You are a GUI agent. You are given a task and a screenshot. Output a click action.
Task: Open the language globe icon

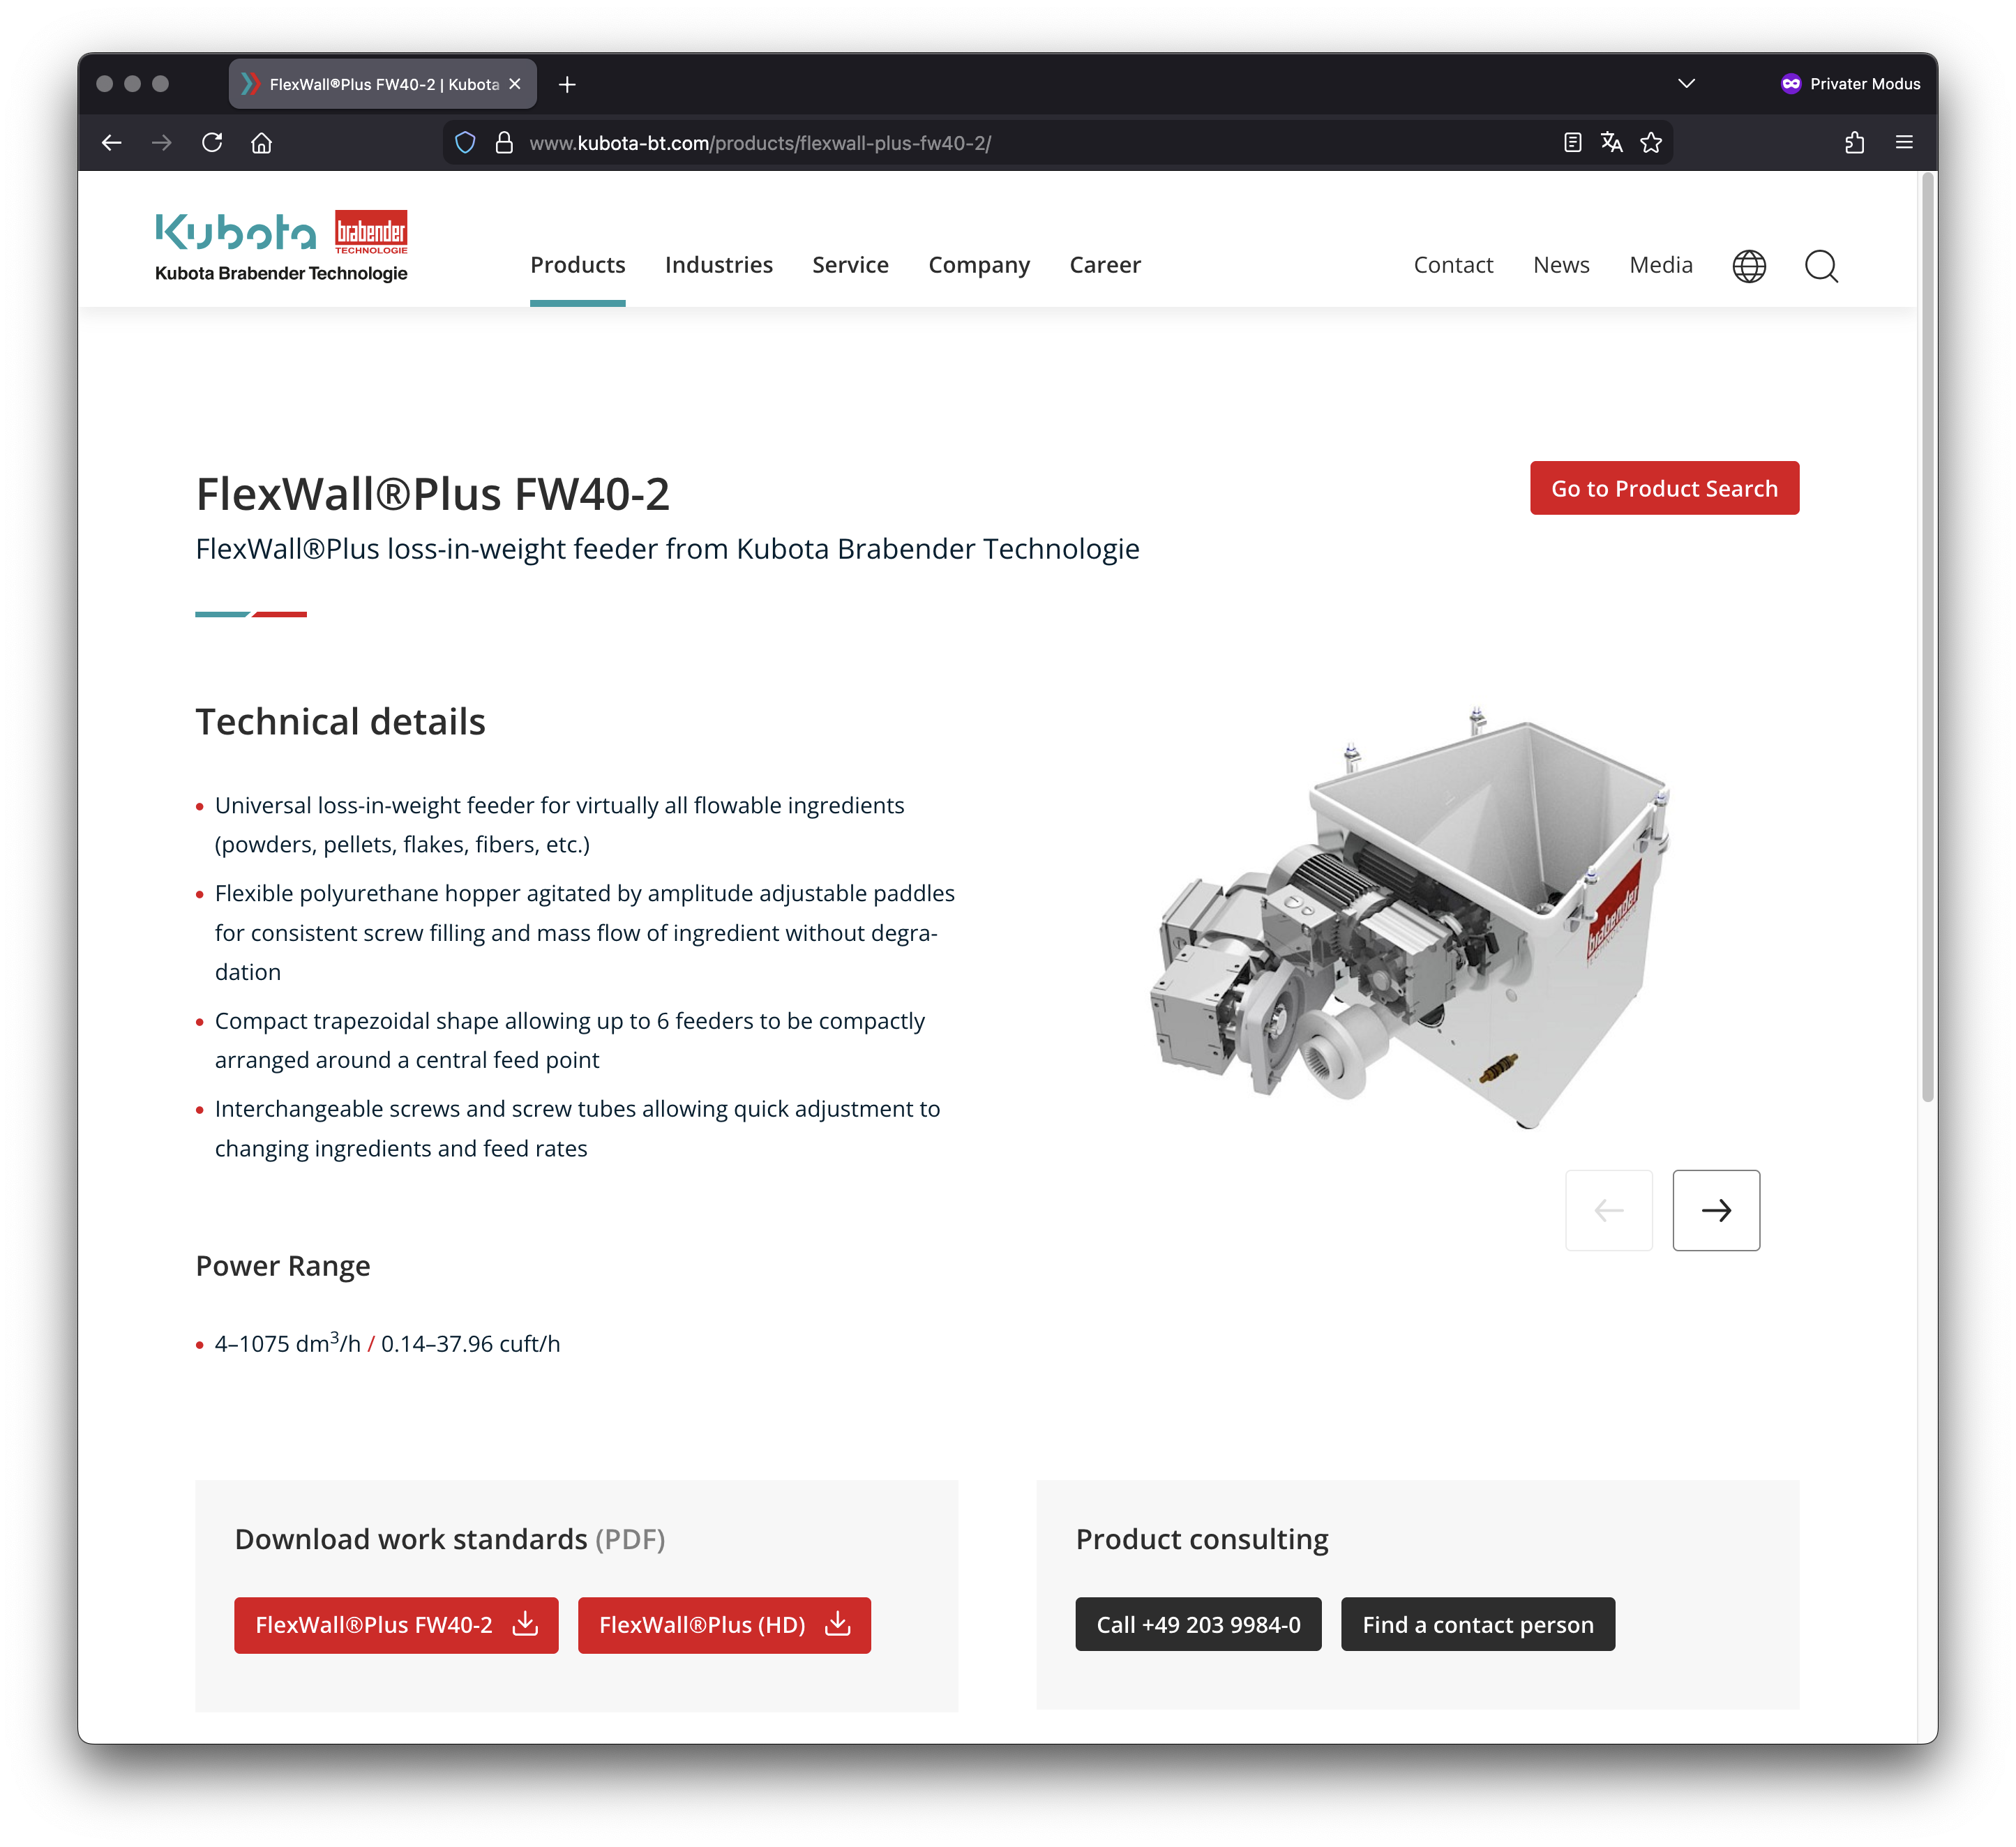point(1748,266)
